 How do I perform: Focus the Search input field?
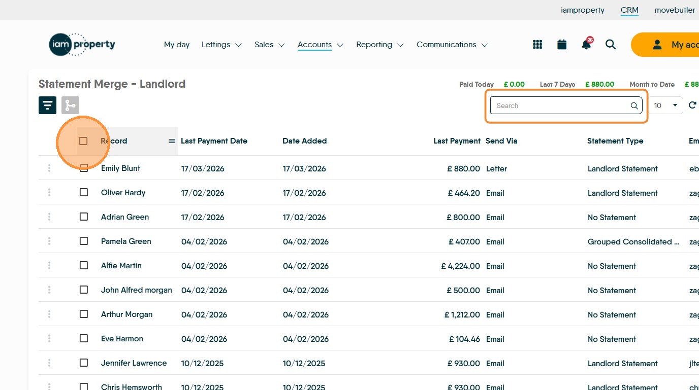[566, 105]
